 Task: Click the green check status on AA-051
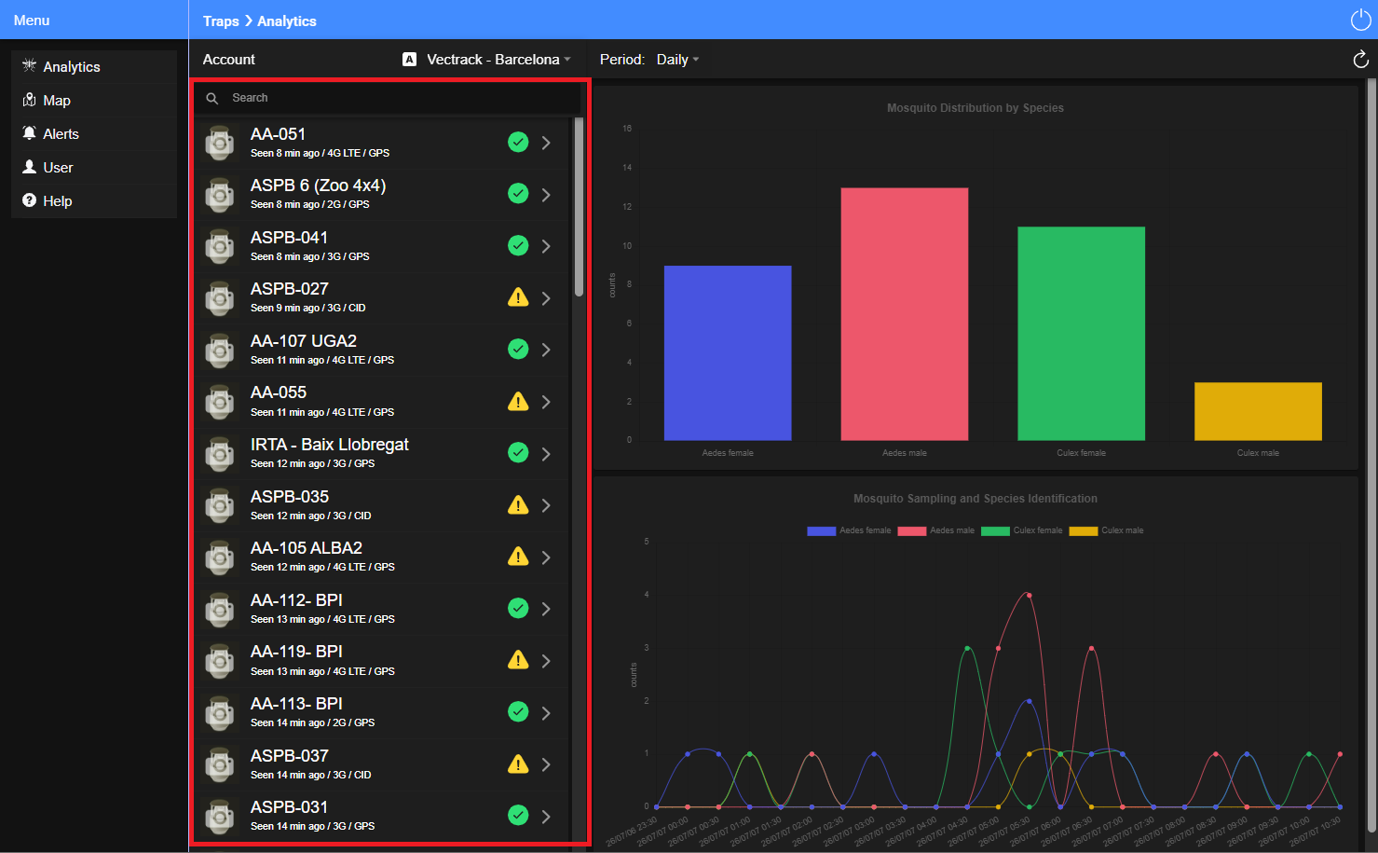518,142
